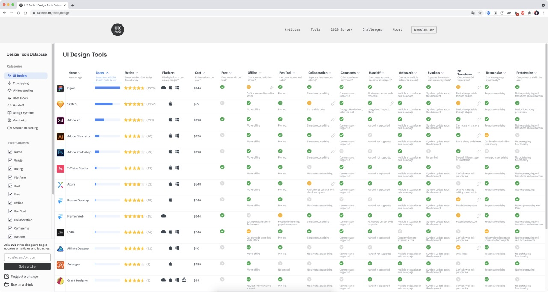Open the Figma app icon
Screen dimensions: 548x292
click(x=60, y=88)
